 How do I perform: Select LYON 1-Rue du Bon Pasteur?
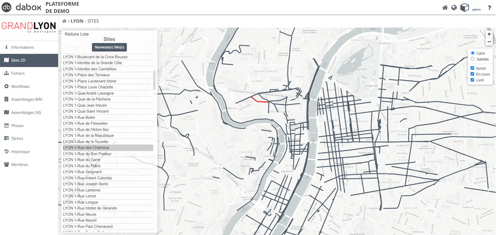click(x=108, y=154)
